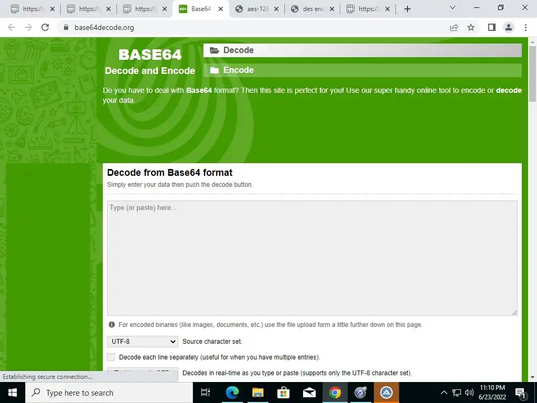Open a new browser tab
The image size is (537, 403).
[407, 9]
